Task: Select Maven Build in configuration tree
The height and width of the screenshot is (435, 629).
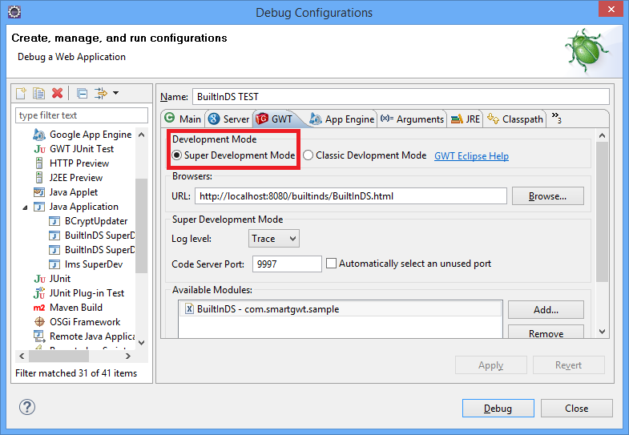Action: click(x=75, y=308)
